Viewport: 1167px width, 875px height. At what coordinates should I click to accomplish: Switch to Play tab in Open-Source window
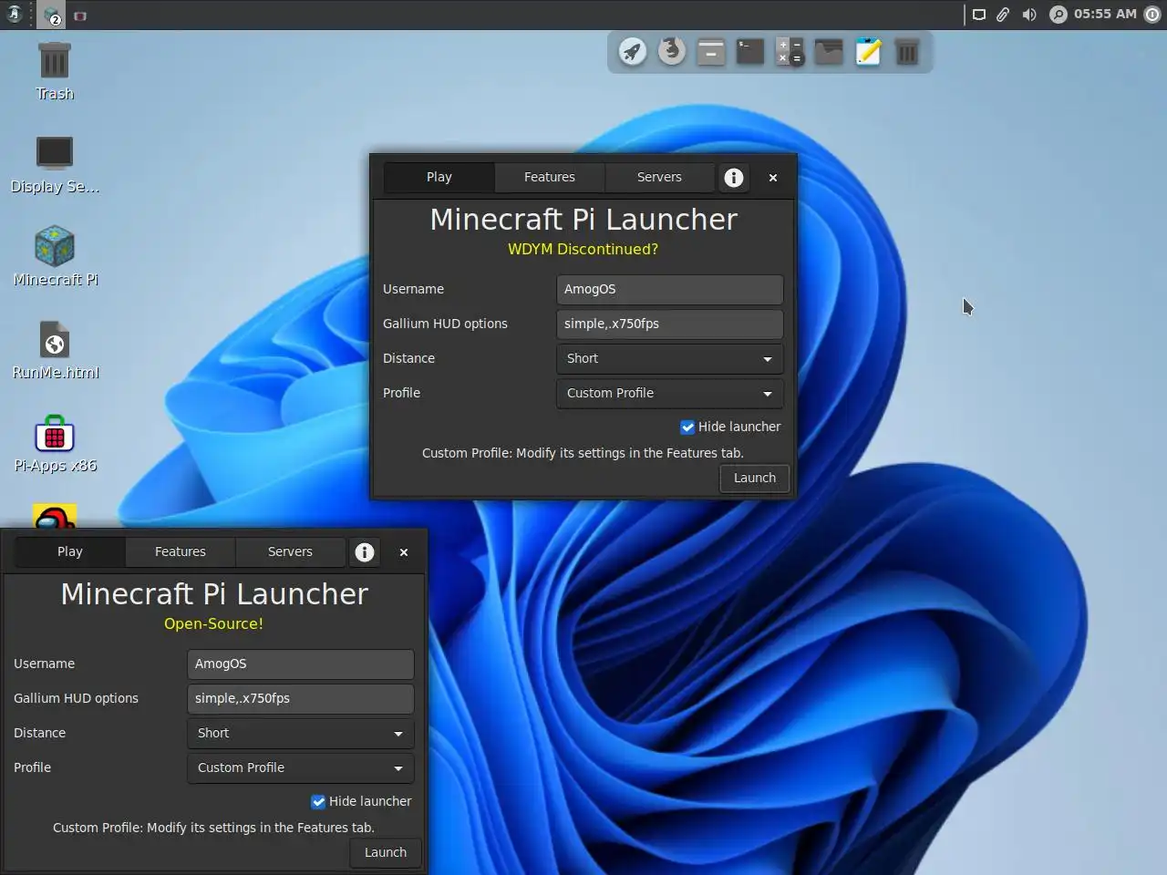point(69,552)
